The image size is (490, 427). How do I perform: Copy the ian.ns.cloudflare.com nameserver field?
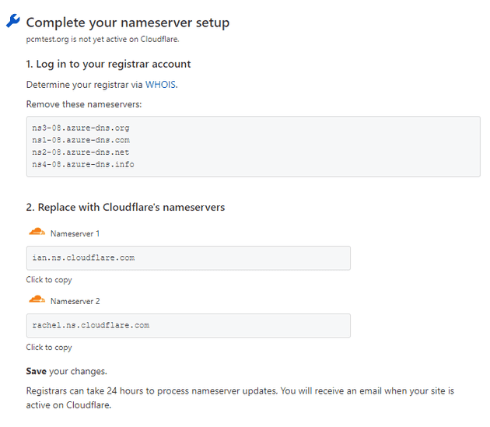[x=188, y=258]
